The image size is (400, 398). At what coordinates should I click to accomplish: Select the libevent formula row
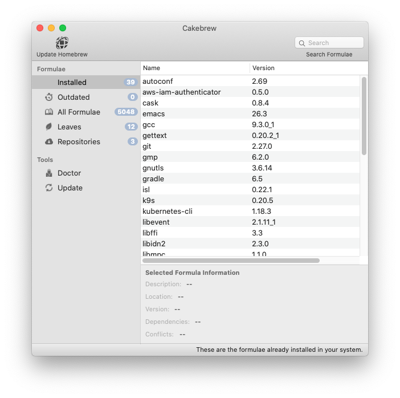(x=250, y=222)
